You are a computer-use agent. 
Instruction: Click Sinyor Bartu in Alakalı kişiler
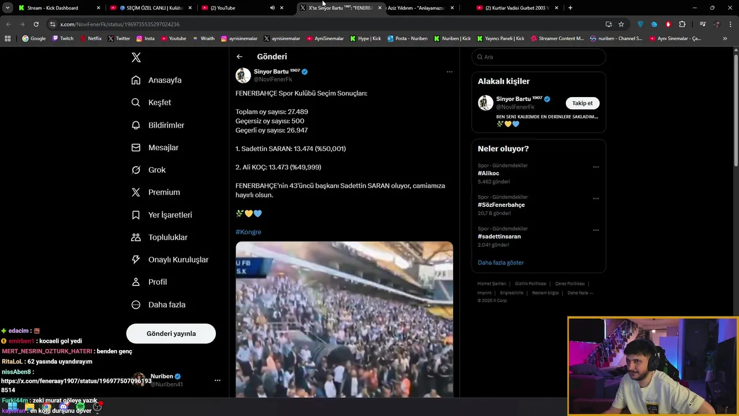tap(519, 99)
